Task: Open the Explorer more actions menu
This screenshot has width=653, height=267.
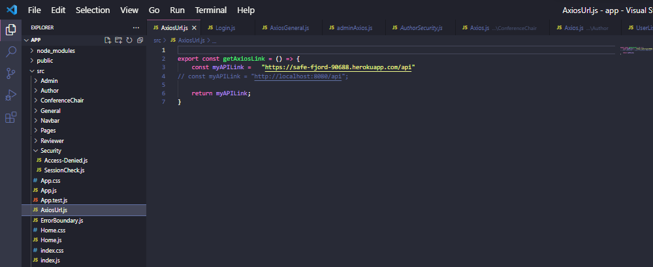Action: [x=136, y=27]
